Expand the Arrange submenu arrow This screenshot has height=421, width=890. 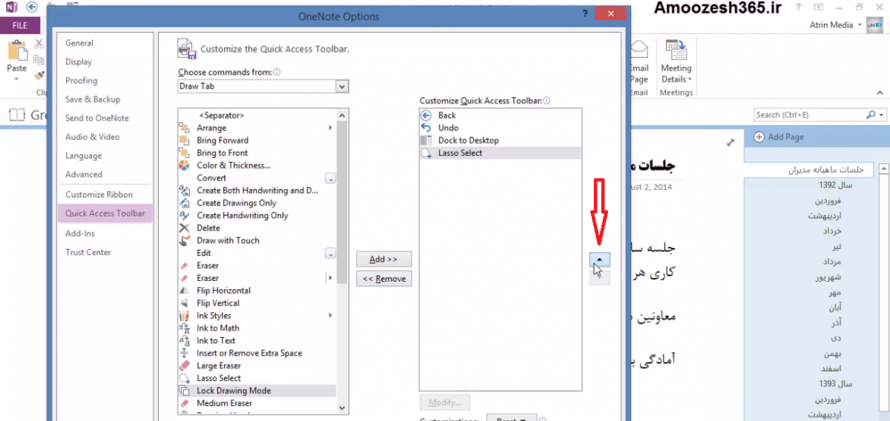(330, 128)
